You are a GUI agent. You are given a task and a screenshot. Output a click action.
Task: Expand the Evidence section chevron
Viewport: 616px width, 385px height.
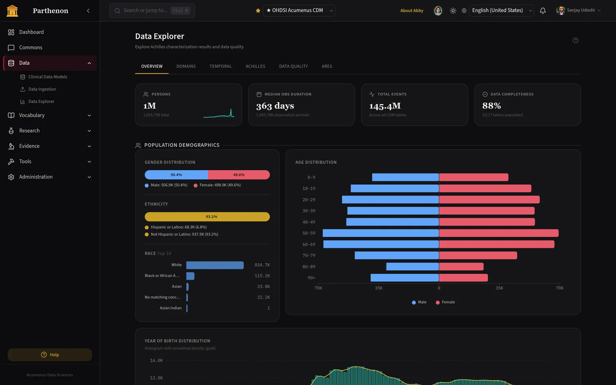pyautogui.click(x=89, y=146)
